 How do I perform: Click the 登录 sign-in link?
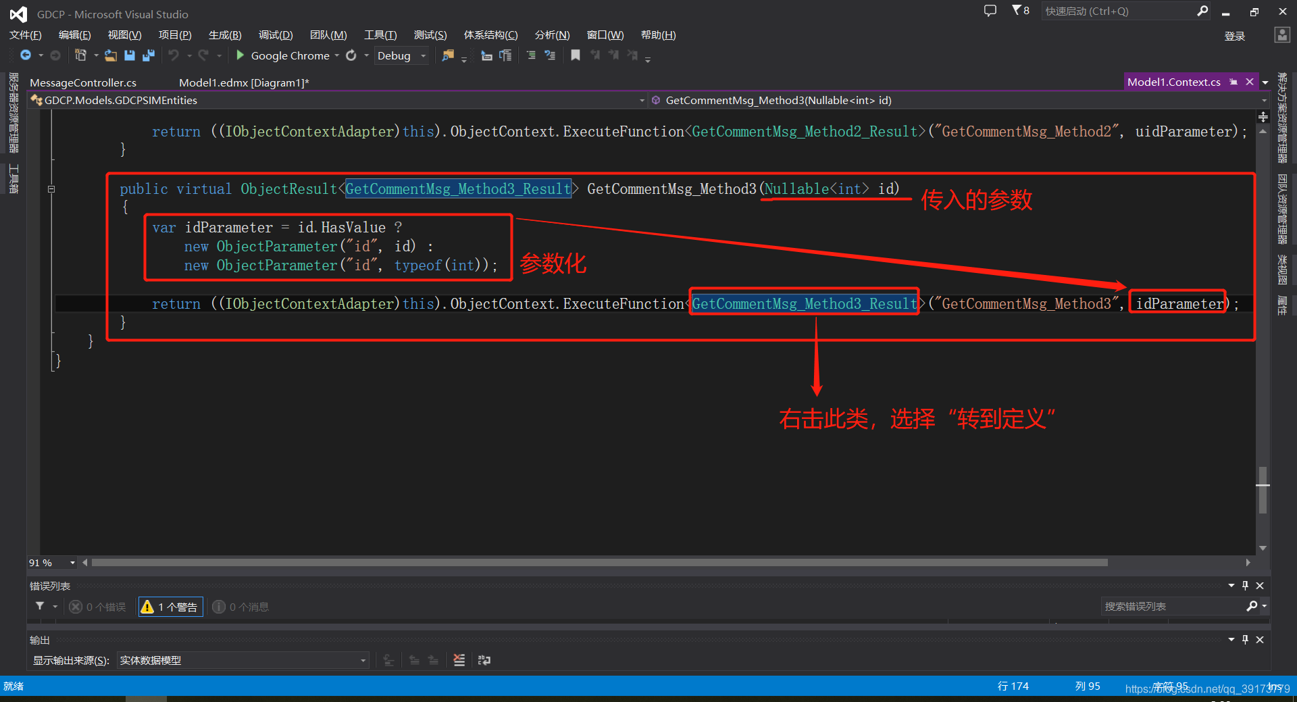coord(1235,36)
